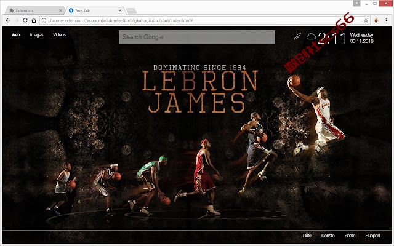This screenshot has width=394, height=246.
Task: Switch to the Images search mode
Action: coord(37,35)
